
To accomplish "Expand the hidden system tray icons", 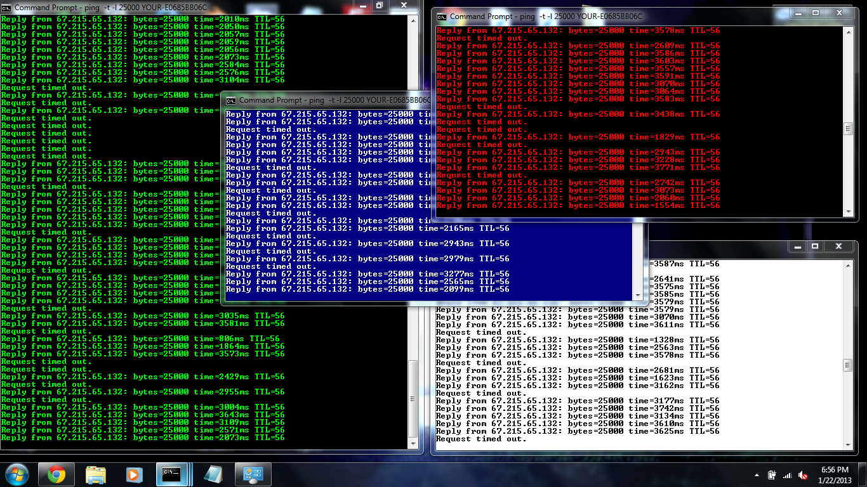I will tap(757, 474).
